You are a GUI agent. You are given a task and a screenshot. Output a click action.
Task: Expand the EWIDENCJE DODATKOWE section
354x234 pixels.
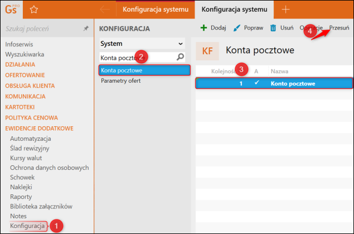click(x=39, y=128)
